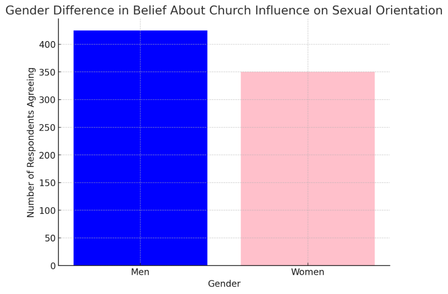Click the blue Men bar
The width and height of the screenshot is (448, 294).
140,148
